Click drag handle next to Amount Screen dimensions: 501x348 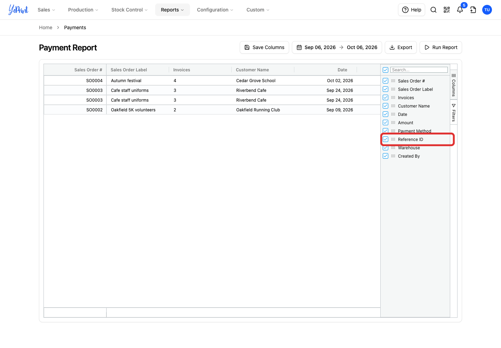tap(393, 122)
